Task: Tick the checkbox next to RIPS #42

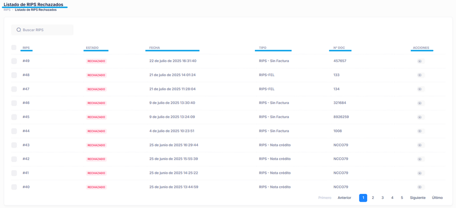Action: tap(14, 159)
